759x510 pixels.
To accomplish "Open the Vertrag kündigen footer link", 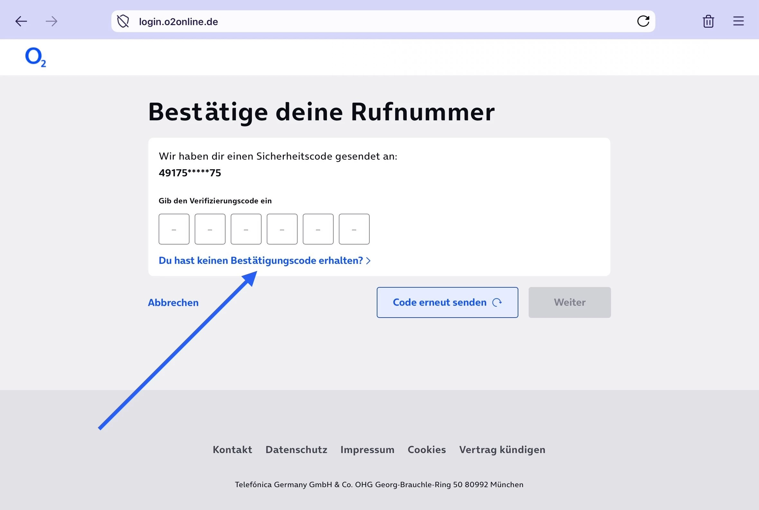I will (502, 450).
